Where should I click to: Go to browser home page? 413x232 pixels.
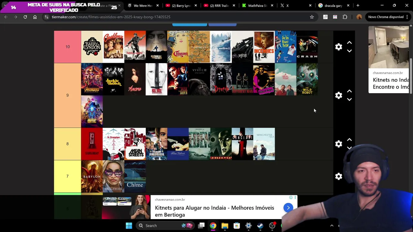pyautogui.click(x=35, y=17)
